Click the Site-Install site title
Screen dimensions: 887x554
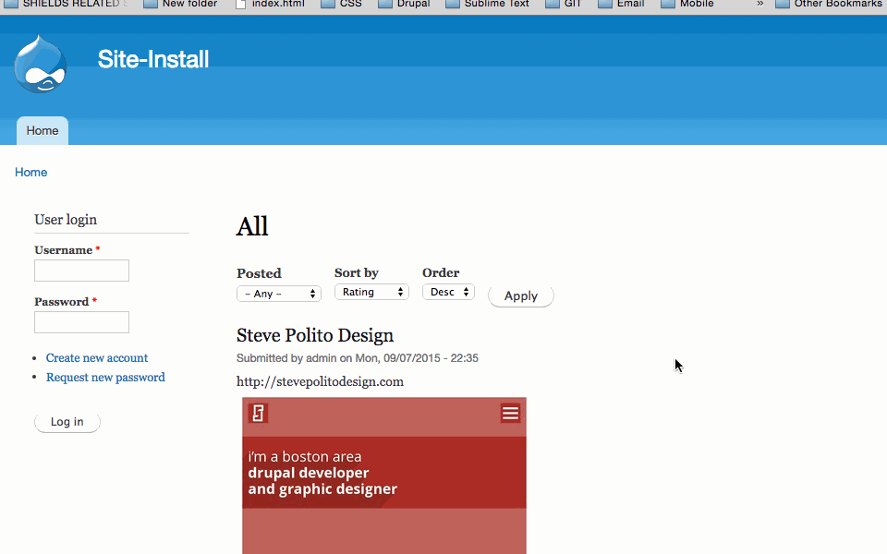tap(153, 59)
